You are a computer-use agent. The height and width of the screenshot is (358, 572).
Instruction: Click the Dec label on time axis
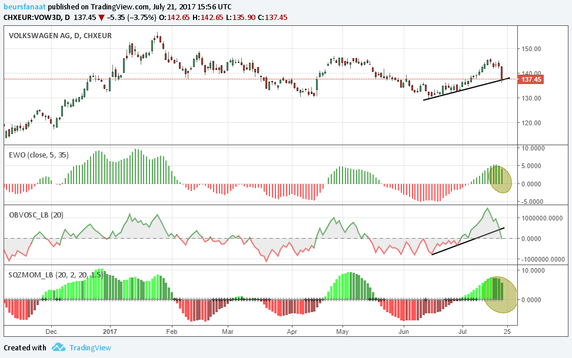pyautogui.click(x=51, y=332)
